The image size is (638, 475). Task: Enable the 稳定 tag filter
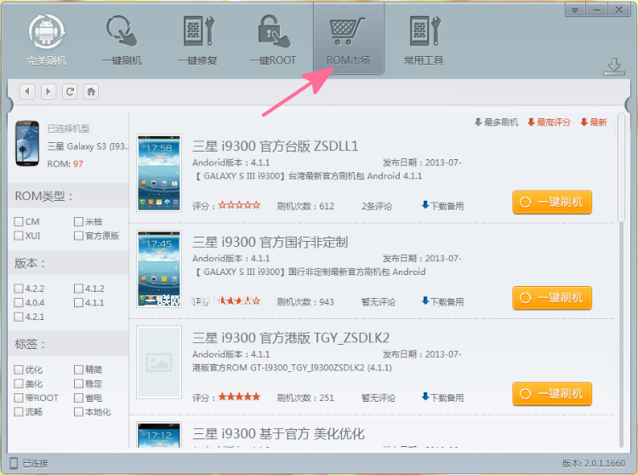tap(79, 383)
